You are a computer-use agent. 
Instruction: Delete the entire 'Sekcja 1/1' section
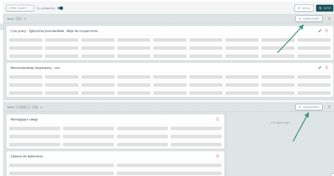coord(329,19)
